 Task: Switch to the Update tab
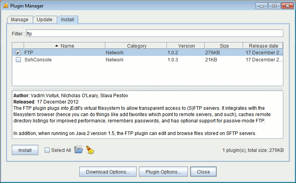45,20
